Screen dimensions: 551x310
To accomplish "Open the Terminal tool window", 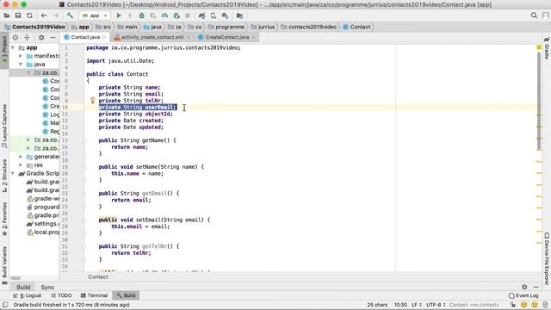I will click(x=94, y=295).
